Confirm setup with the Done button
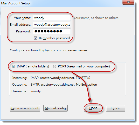Screen dimensions: 139x125 (x=93, y=108)
